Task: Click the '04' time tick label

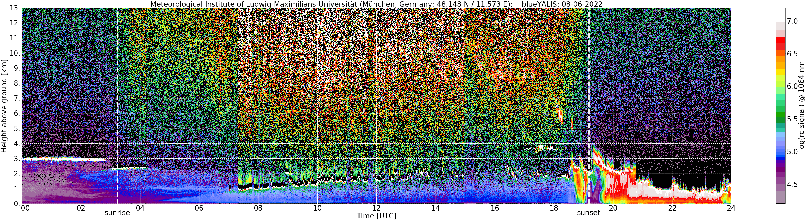Action: [140, 208]
